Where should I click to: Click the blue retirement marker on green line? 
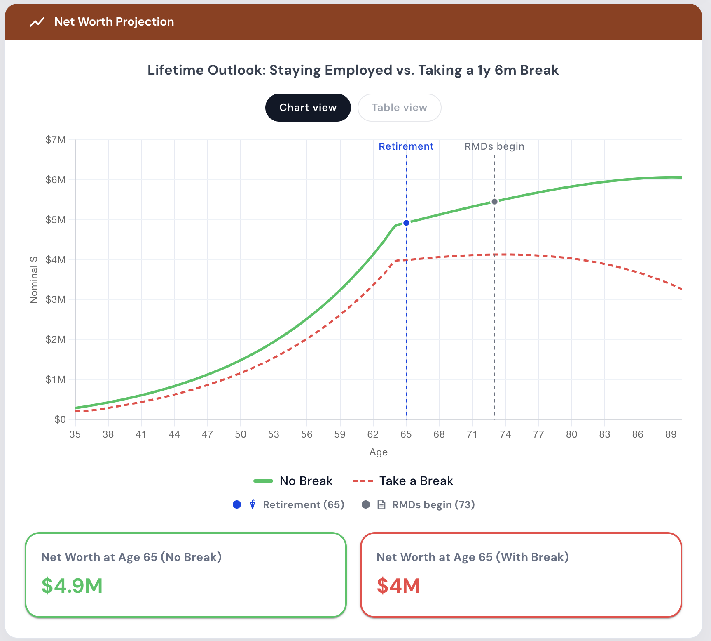406,223
